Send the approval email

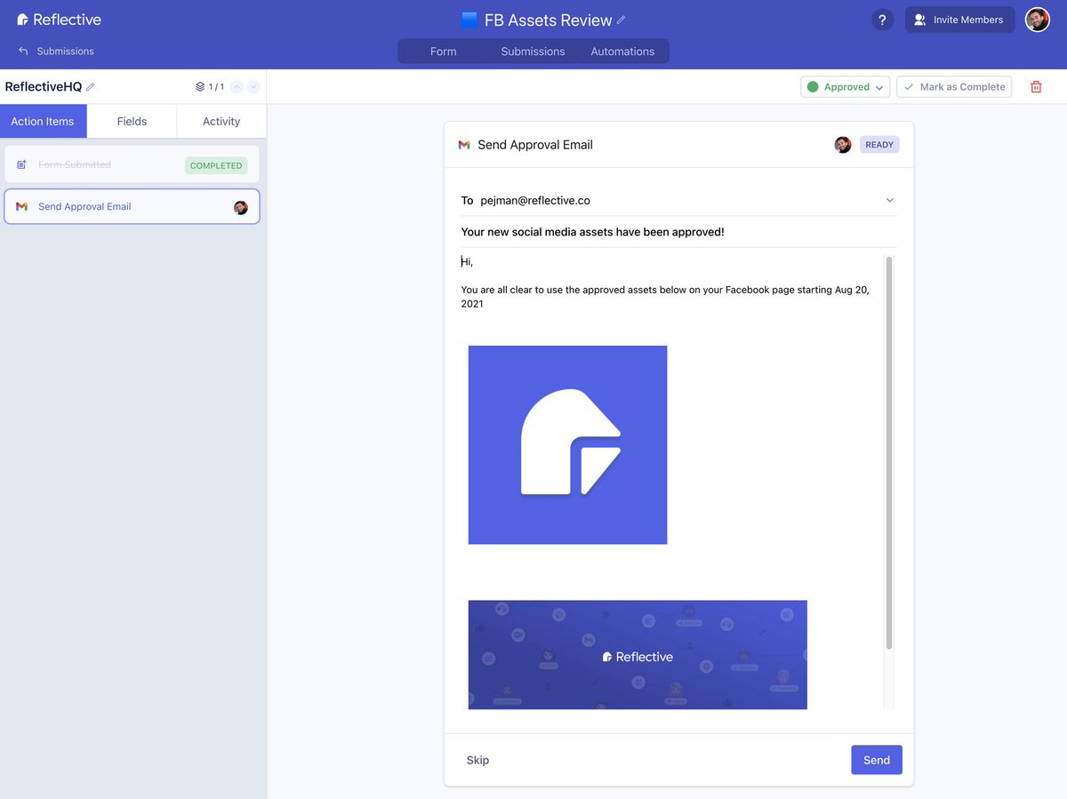(877, 760)
